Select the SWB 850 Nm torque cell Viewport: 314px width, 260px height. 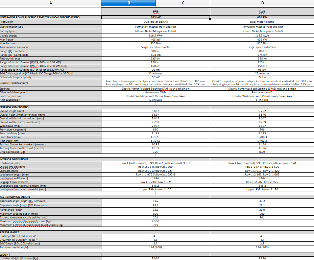(x=155, y=43)
